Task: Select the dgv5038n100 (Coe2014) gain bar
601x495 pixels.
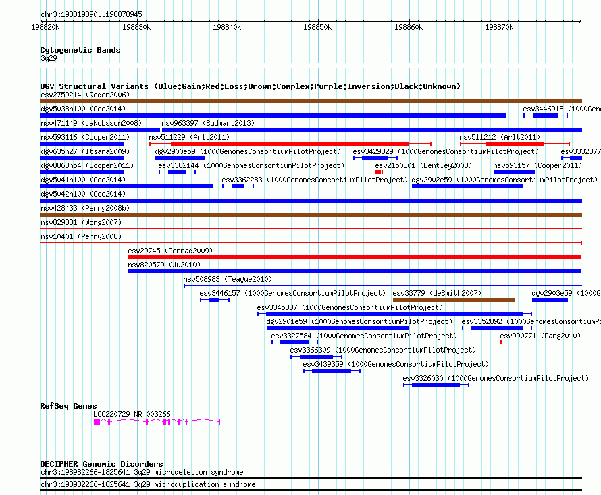Action: pos(273,115)
